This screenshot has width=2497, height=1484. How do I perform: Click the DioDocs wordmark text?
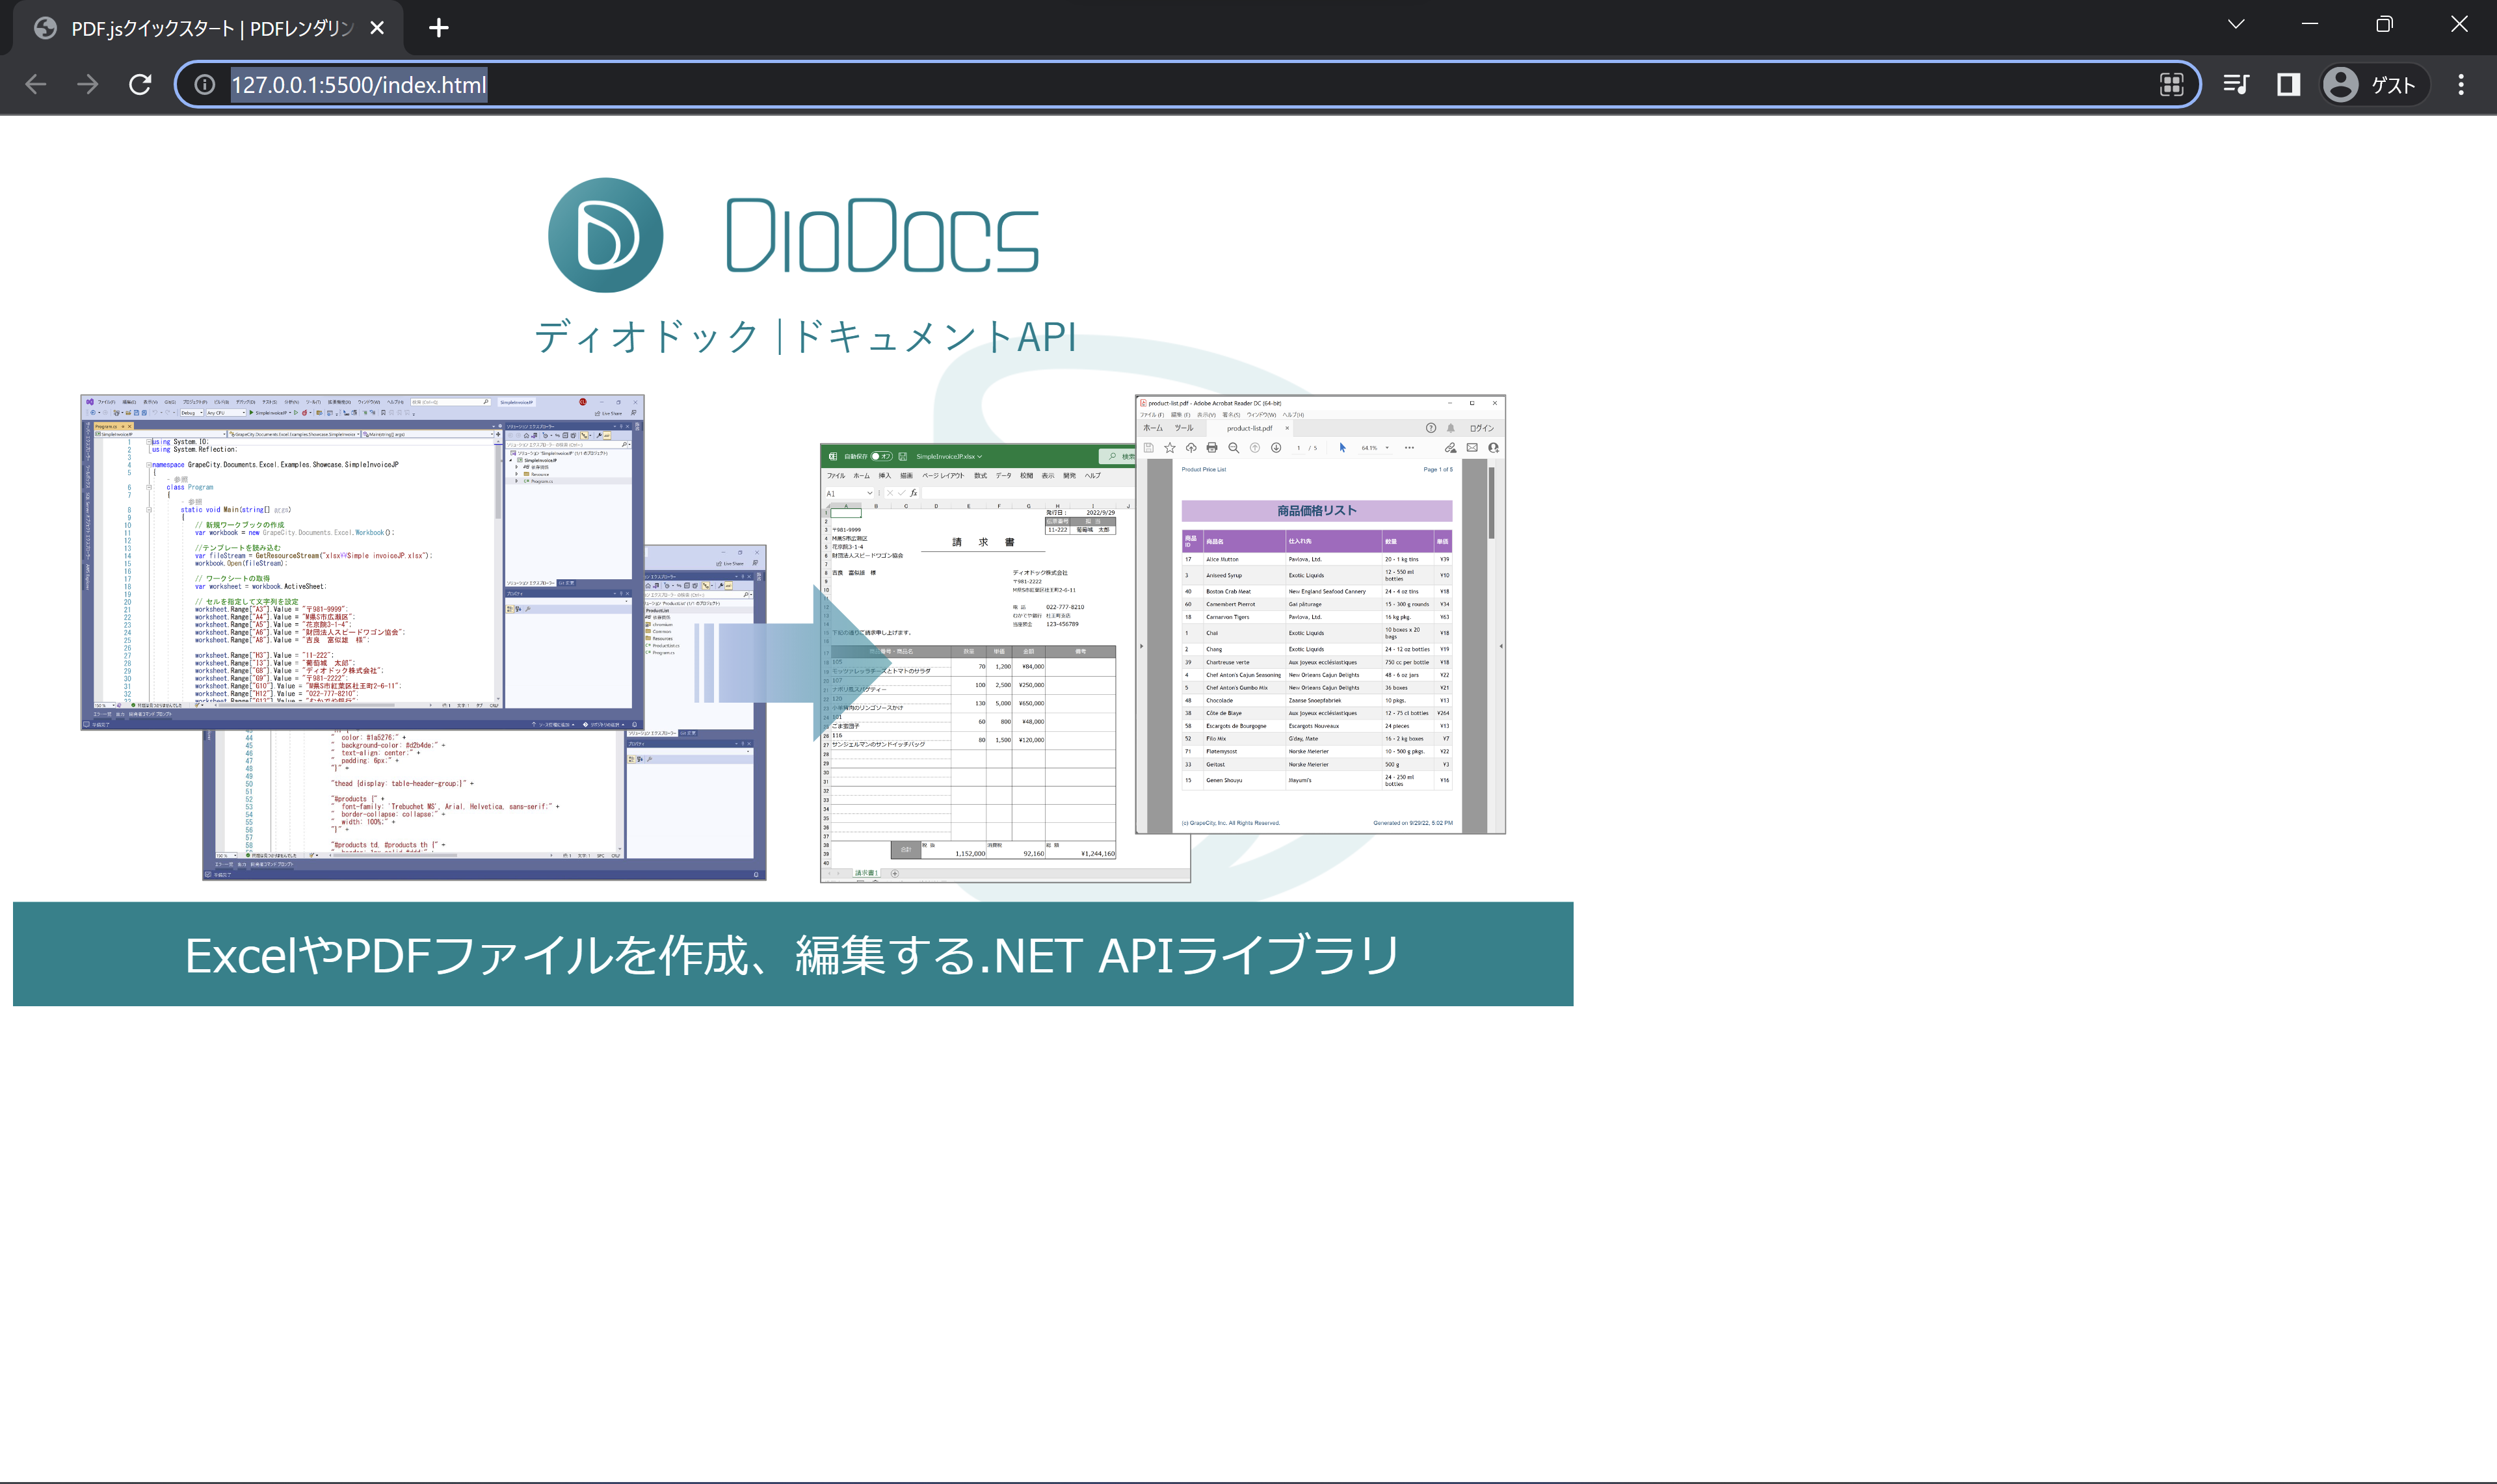883,235
